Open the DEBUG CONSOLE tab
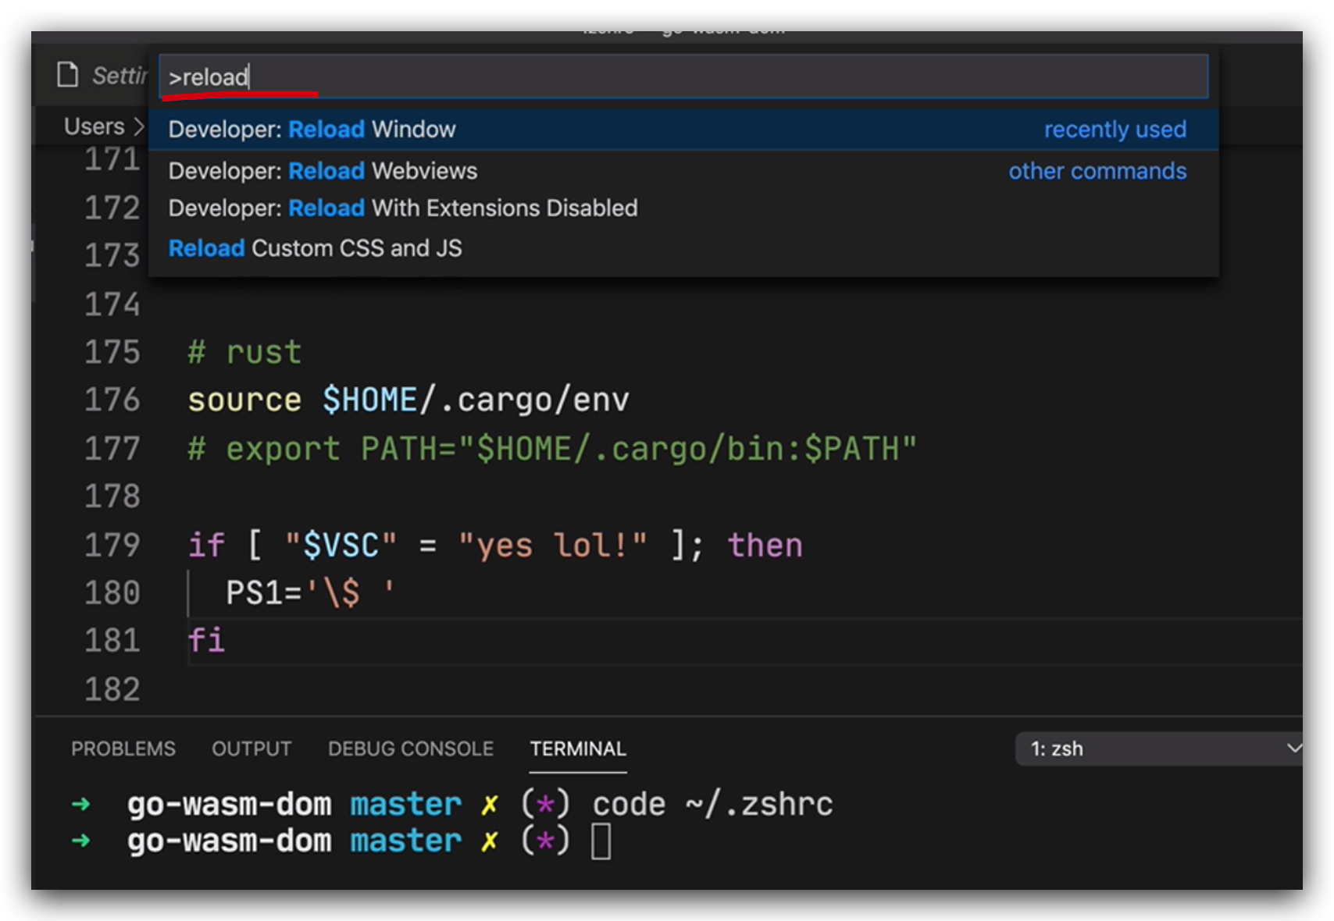The height and width of the screenshot is (921, 1334). click(x=411, y=749)
